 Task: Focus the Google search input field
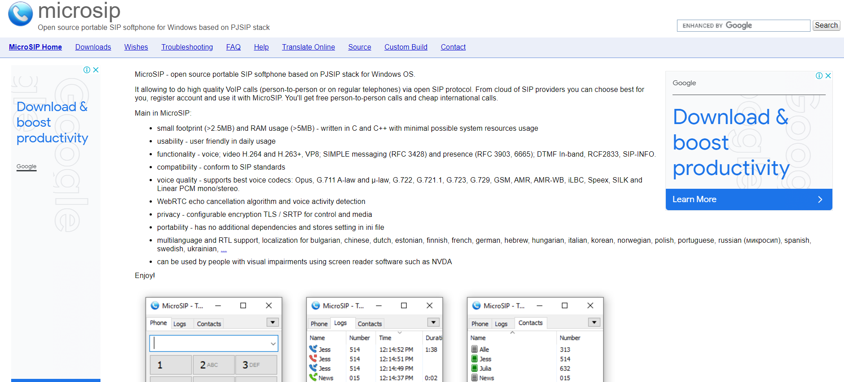point(744,25)
